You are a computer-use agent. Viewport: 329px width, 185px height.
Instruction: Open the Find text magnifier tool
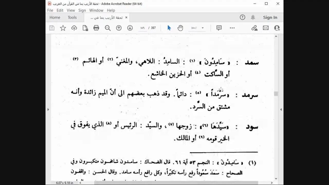pos(108,28)
